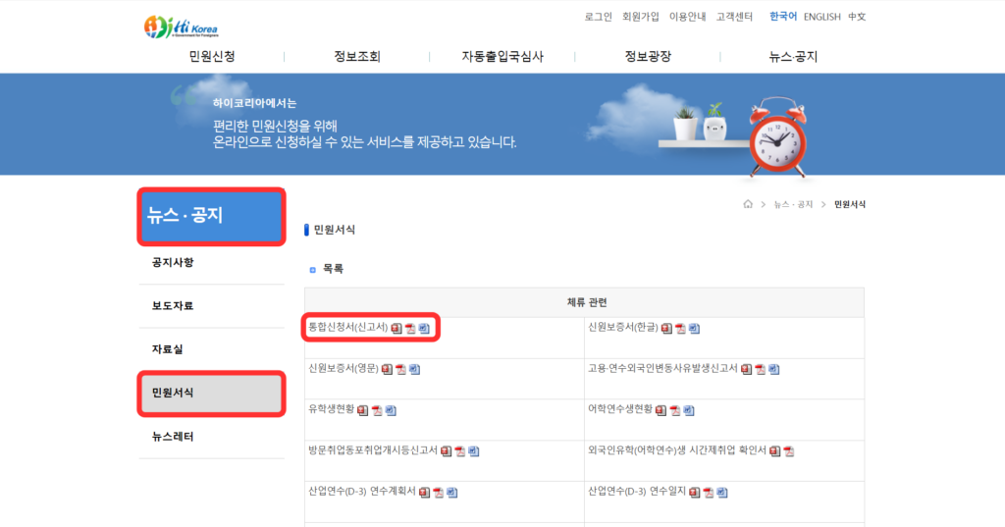The width and height of the screenshot is (1005, 527).
Task: Download PDF icon for 고용·연수외국인변동사유발생신고서
Action: 761,369
